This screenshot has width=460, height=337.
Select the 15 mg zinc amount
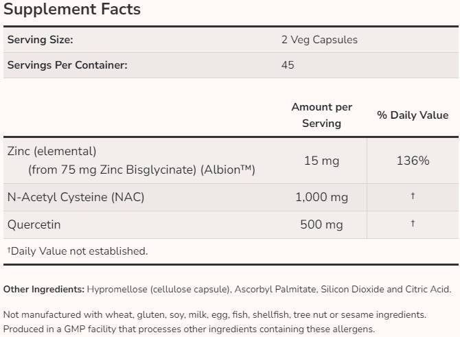click(321, 161)
